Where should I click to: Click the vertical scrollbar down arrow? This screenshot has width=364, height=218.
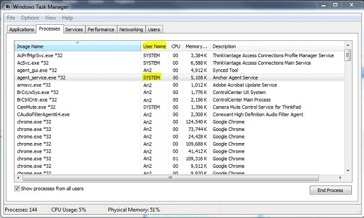348,171
